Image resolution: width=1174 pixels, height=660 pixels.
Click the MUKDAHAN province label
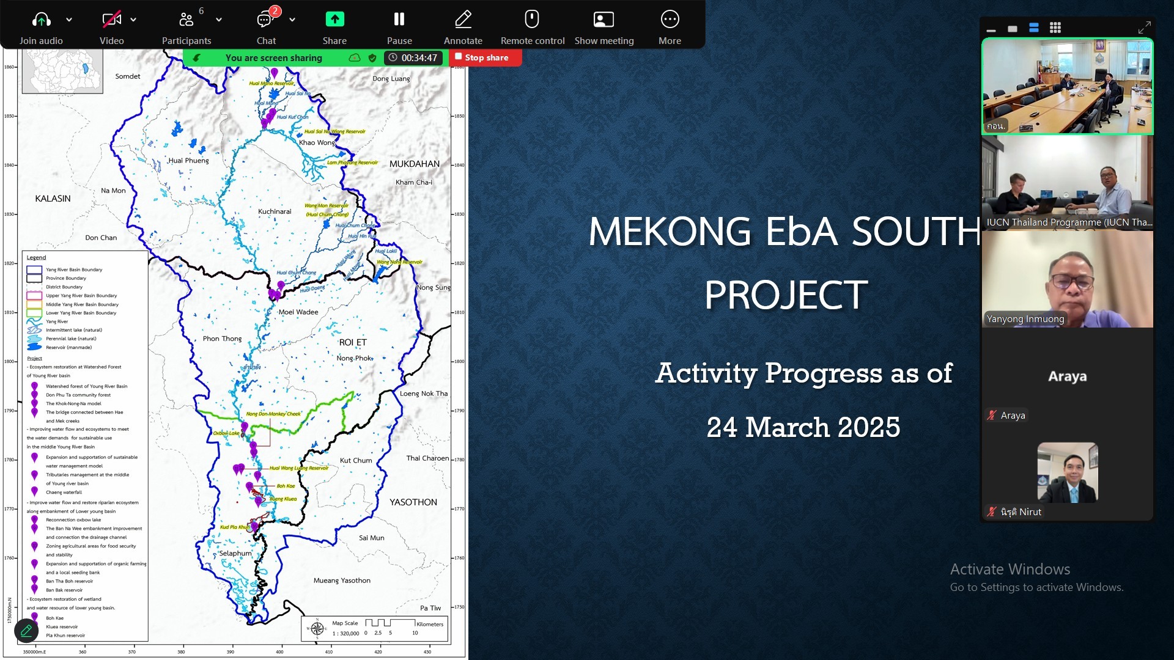415,164
